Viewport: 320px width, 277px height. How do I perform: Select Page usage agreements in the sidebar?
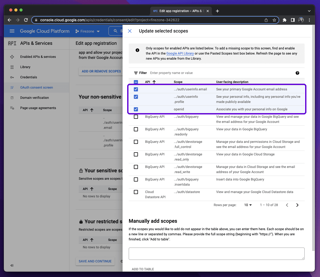(12, 108)
